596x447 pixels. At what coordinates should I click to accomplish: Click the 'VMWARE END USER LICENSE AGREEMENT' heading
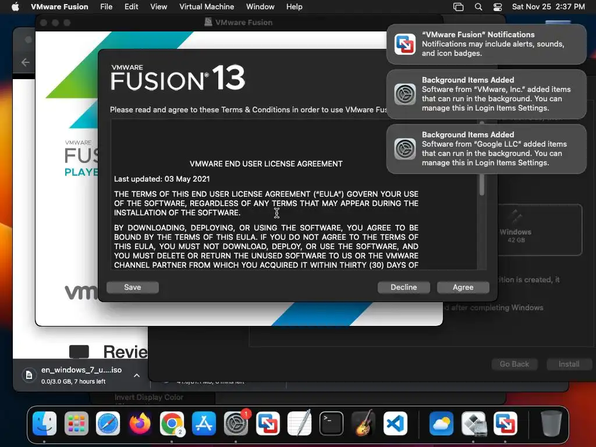266,164
